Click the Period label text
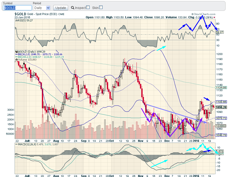The width and height of the screenshot is (233, 177). [x=37, y=3]
